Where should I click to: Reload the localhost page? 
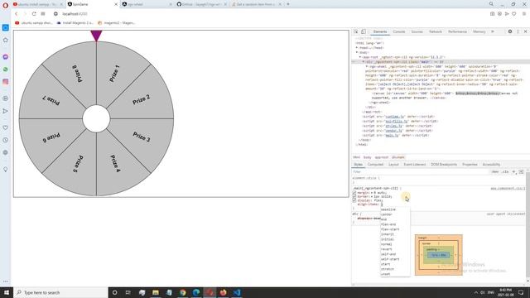[34, 14]
